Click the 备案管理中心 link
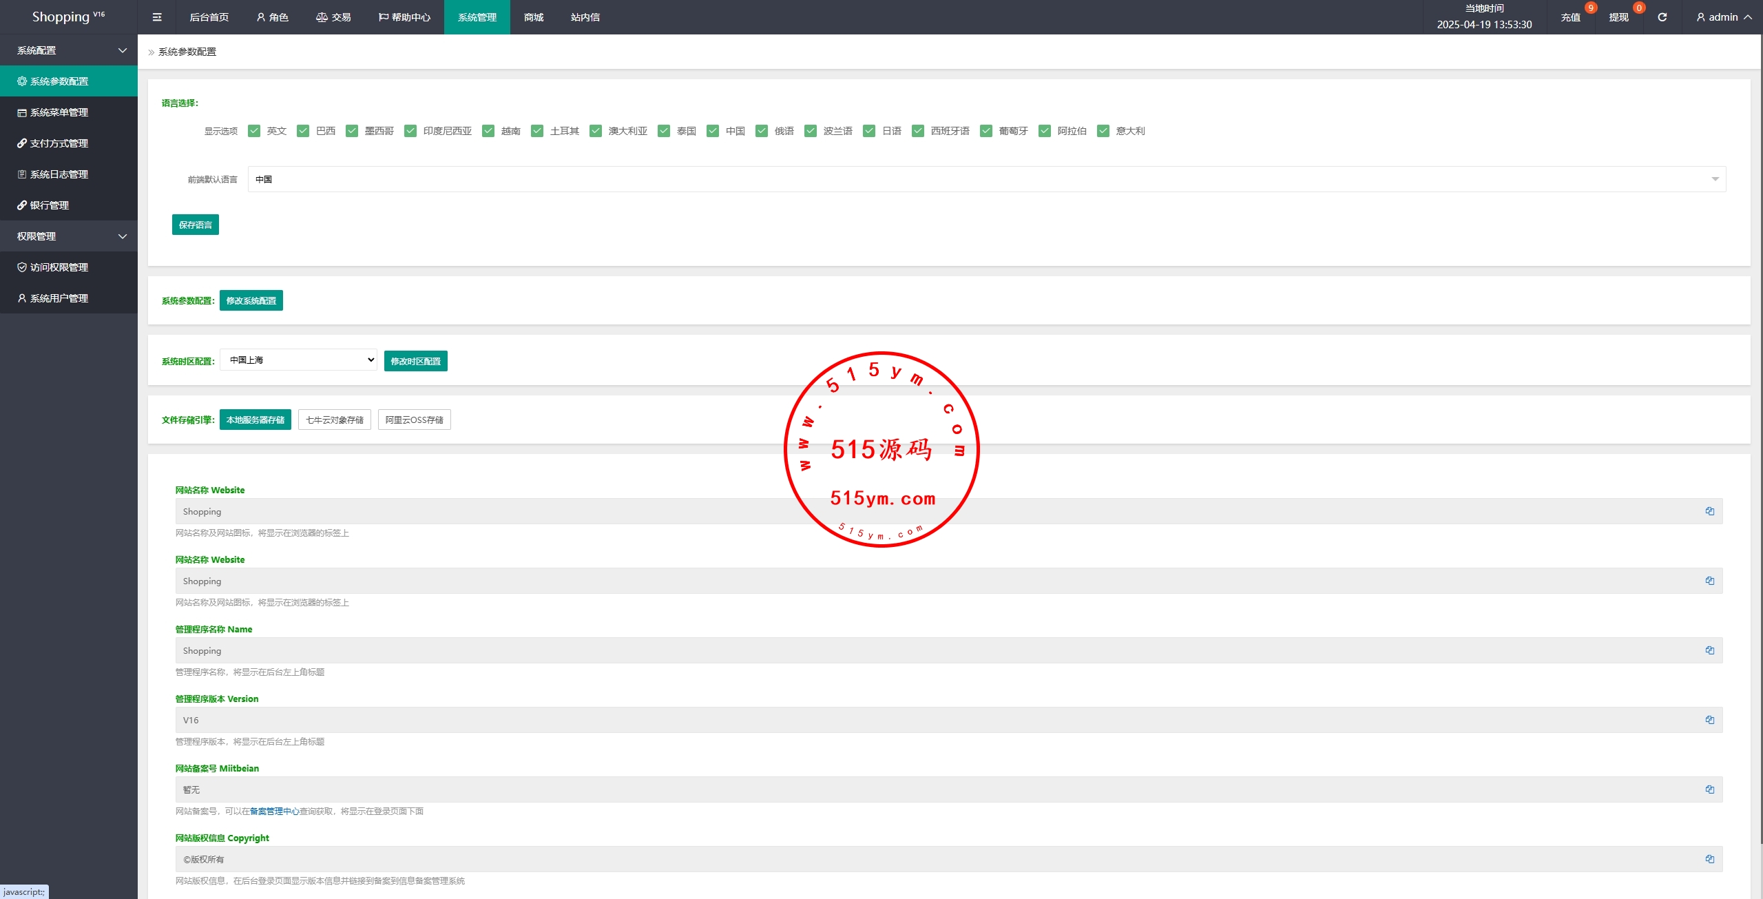Image resolution: width=1763 pixels, height=899 pixels. pos(274,812)
